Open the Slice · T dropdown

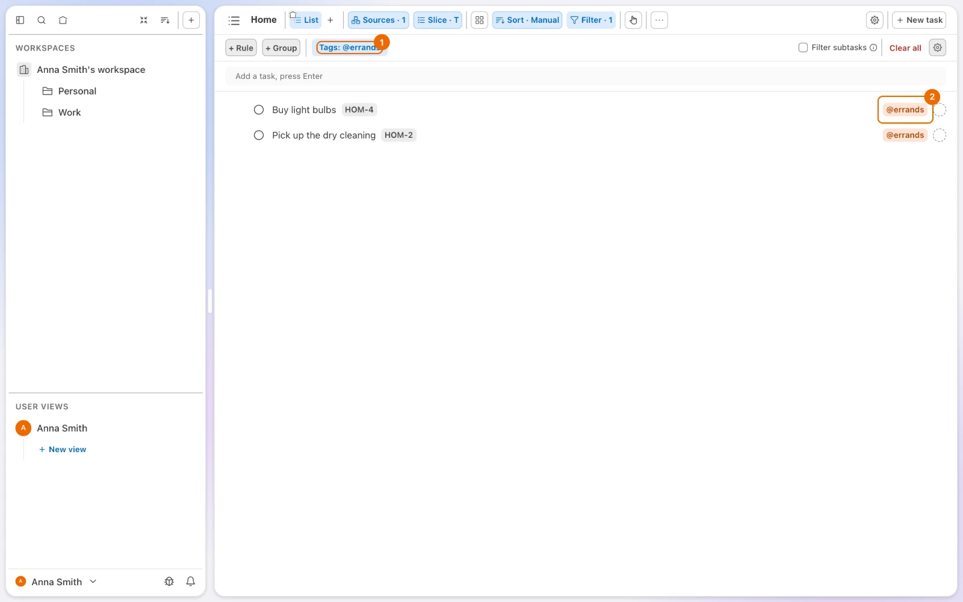(438, 20)
